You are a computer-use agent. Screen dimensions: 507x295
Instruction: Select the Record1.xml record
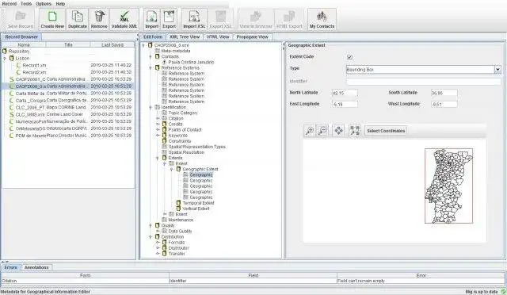68,65
